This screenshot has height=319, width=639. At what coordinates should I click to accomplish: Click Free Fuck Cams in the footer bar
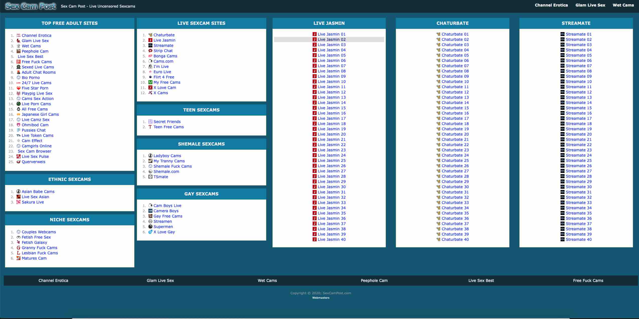tap(588, 281)
